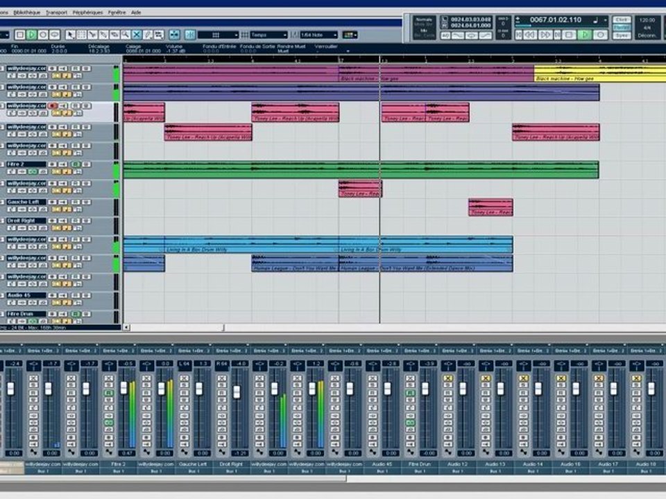Click the Droit Right mixer channel fader
The height and width of the screenshot is (499, 666).
pyautogui.click(x=237, y=391)
